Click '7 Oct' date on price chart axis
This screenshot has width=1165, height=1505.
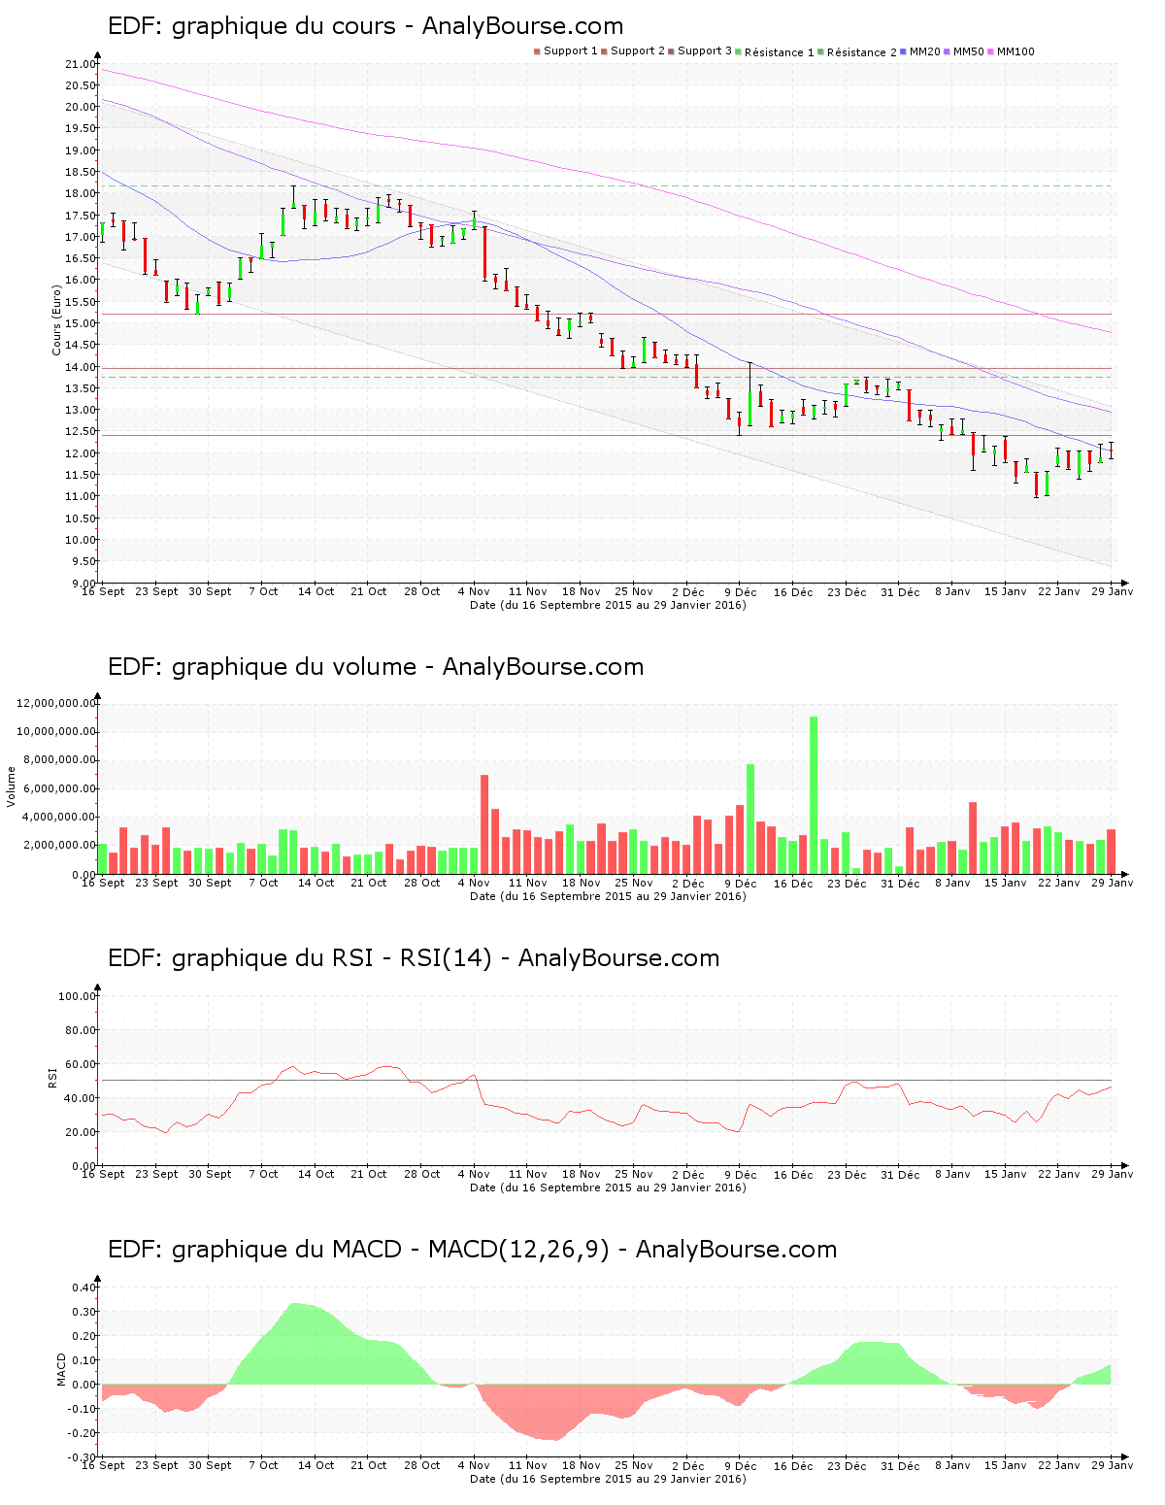(x=263, y=591)
